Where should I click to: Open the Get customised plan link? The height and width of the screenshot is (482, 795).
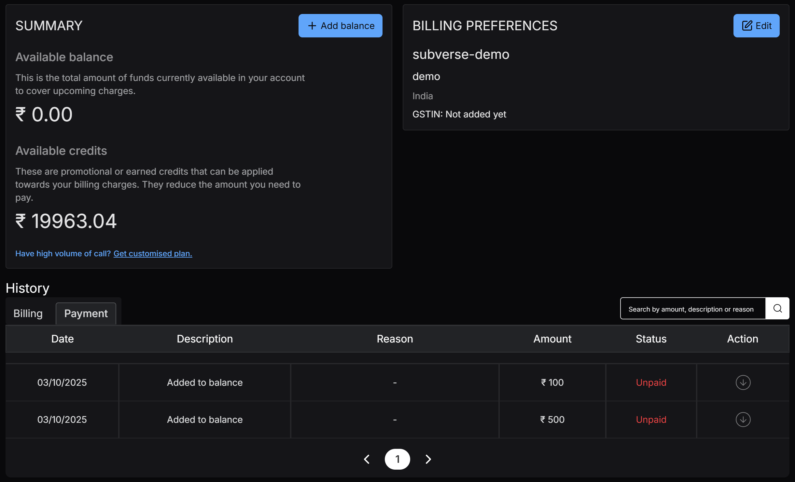coord(153,254)
